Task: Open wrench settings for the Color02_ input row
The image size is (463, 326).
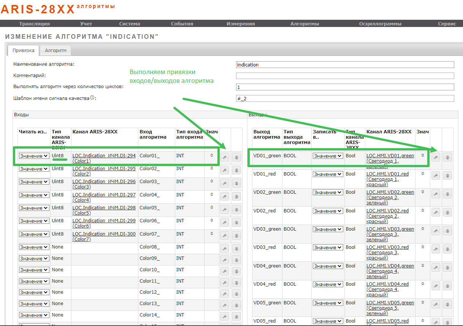Action: (x=225, y=170)
